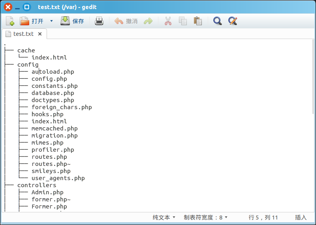Click the copy icon in toolbar
316x225 pixels.
pos(183,21)
